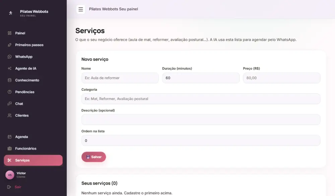Open the Painel menu item
This screenshot has width=335, height=196.
click(x=33, y=33)
